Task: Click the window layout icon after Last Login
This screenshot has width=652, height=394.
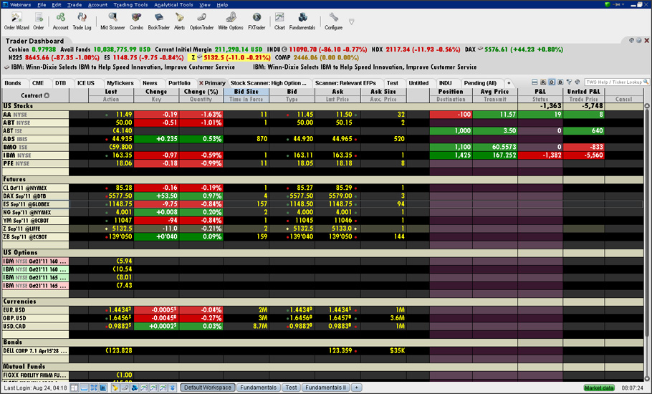Action: [74, 388]
